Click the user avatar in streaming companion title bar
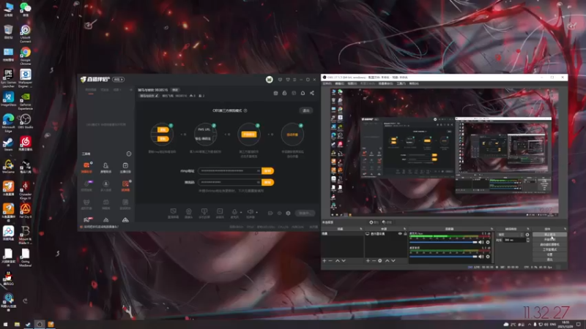 tap(269, 80)
